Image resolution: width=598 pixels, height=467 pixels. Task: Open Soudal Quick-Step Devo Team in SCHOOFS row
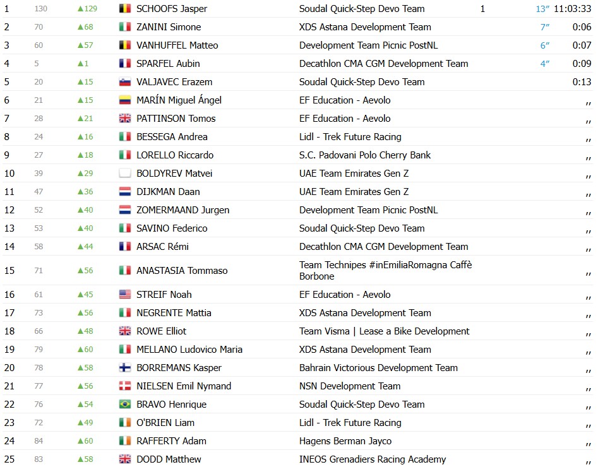[362, 9]
